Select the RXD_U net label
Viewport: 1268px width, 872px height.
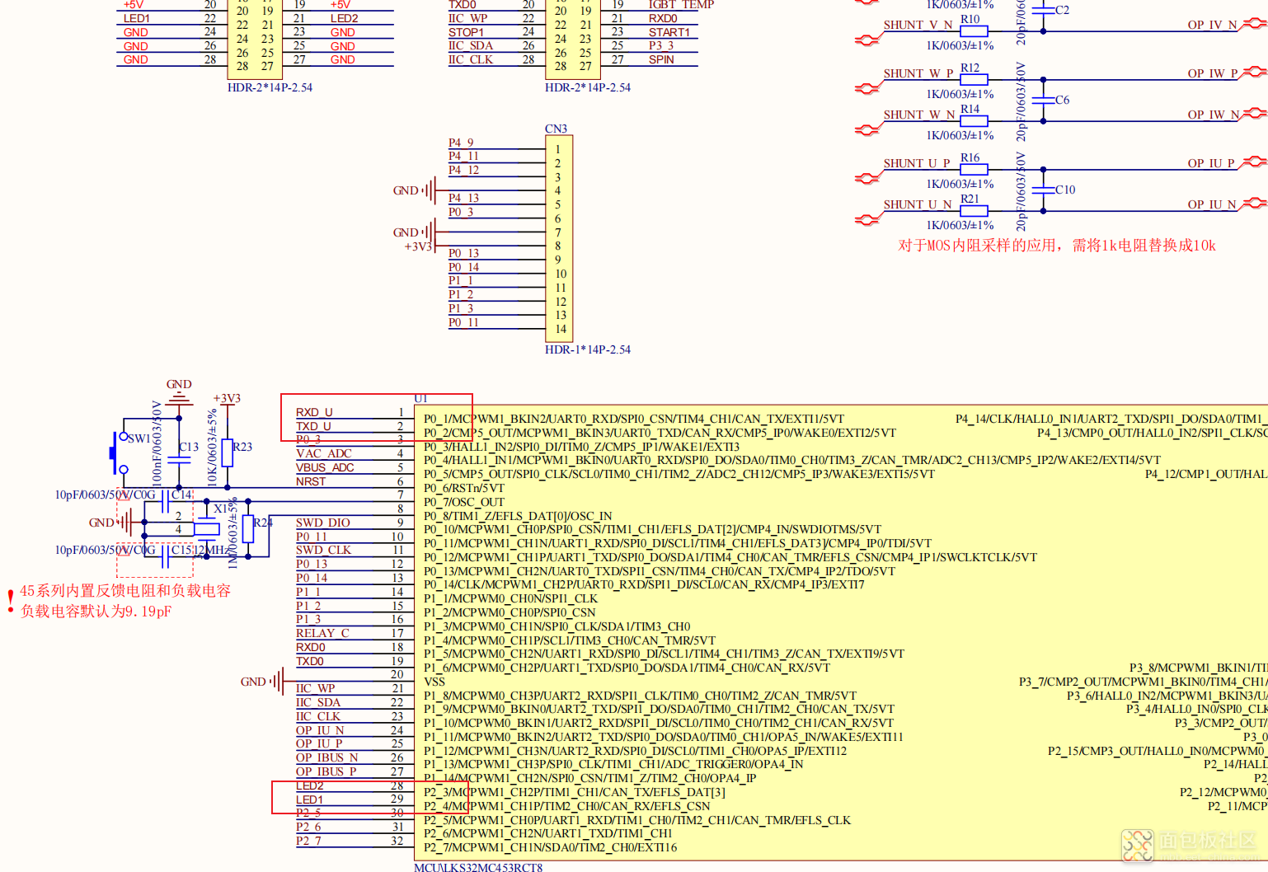click(314, 412)
